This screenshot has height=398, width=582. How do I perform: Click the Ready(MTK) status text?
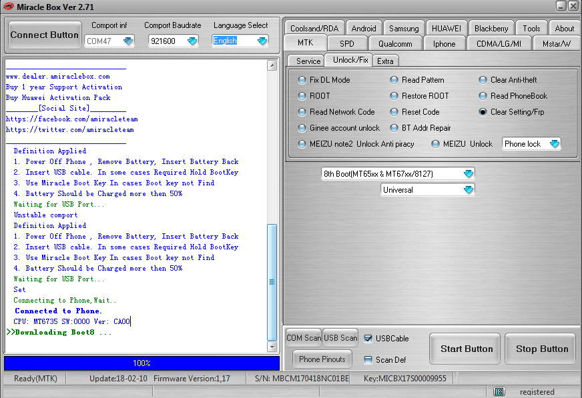(35, 379)
